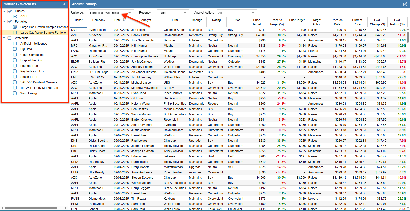Screen dimensions: 410x211
Task: Collapse the Quotes tree node
Action: click(4, 11)
